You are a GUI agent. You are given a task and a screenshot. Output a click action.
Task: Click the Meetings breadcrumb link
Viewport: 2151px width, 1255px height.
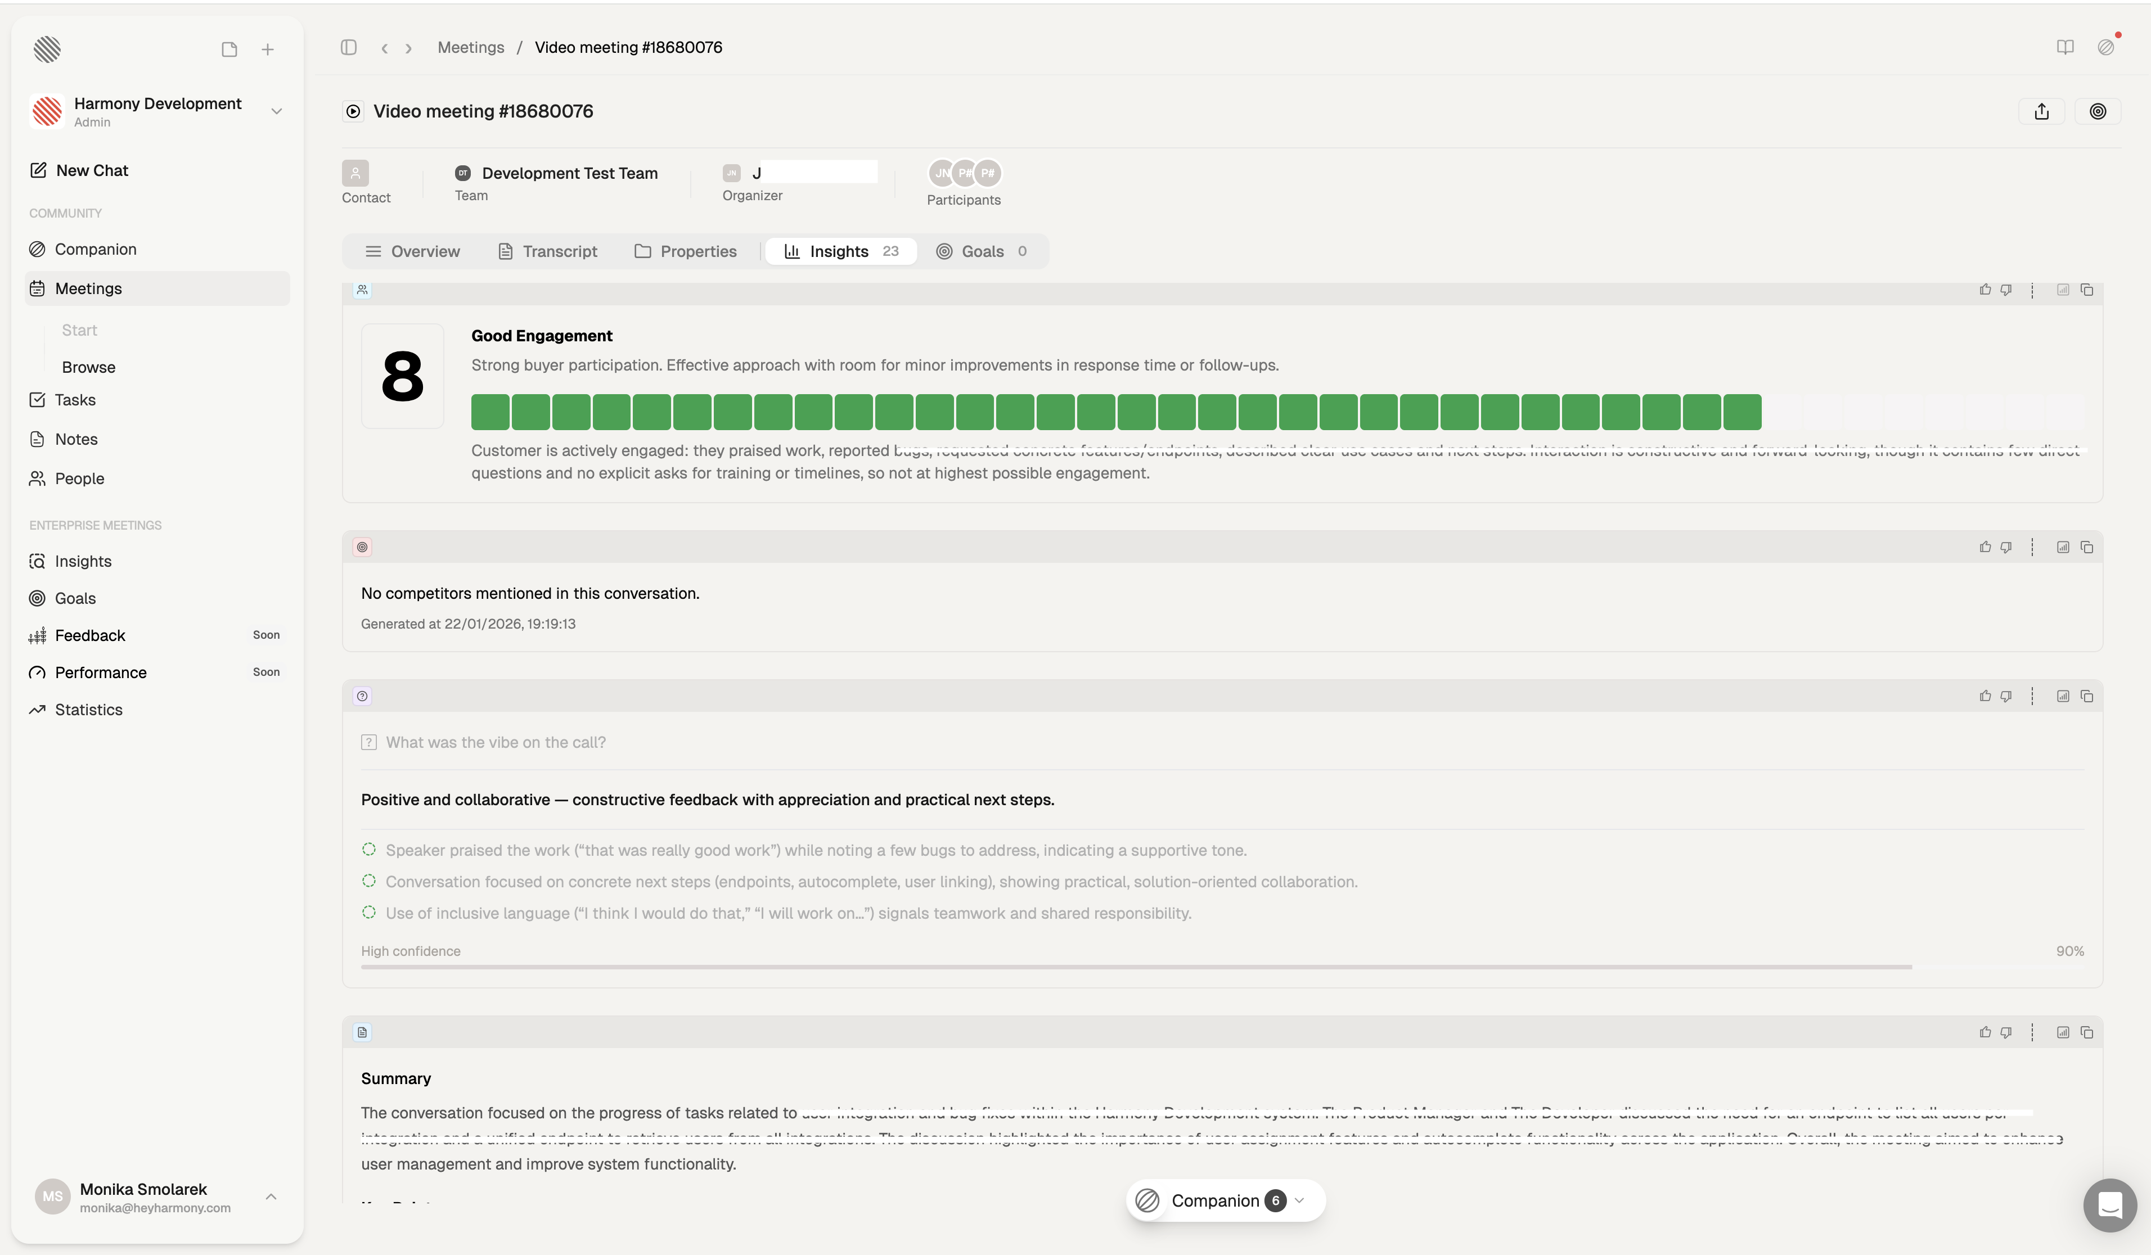point(470,48)
